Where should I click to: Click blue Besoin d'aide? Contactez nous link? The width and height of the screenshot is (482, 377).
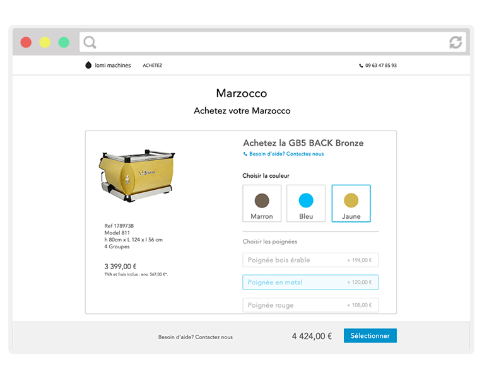point(286,154)
